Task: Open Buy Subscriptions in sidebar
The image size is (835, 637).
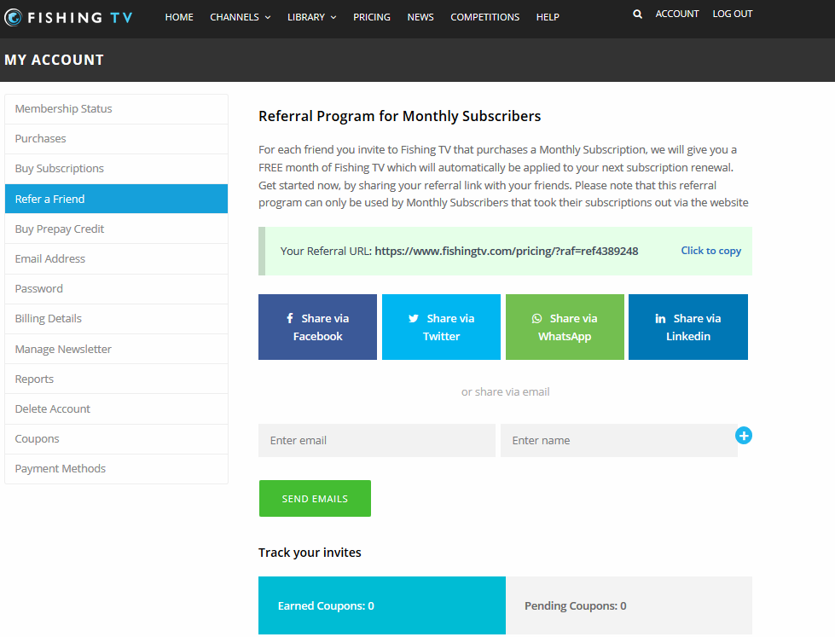Action: [116, 169]
